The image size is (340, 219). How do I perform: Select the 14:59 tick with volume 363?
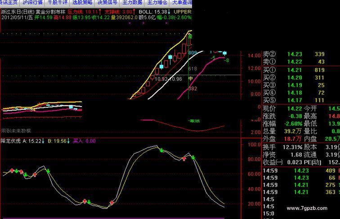click(301, 192)
